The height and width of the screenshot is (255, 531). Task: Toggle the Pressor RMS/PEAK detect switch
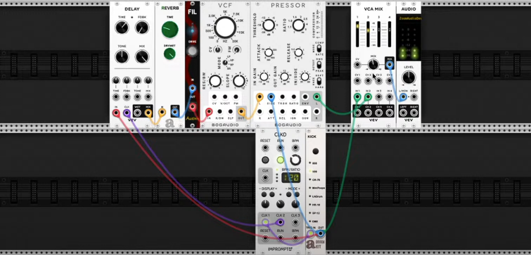(x=319, y=66)
